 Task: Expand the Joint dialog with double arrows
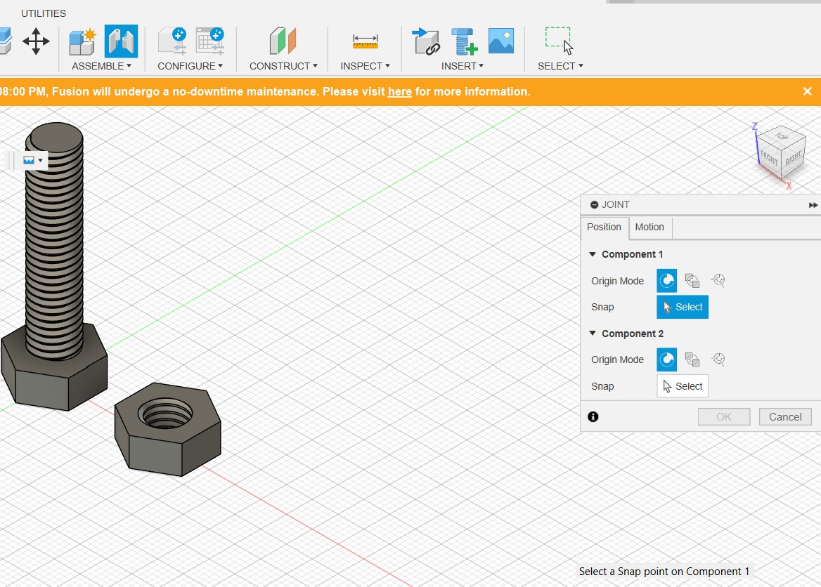point(813,205)
